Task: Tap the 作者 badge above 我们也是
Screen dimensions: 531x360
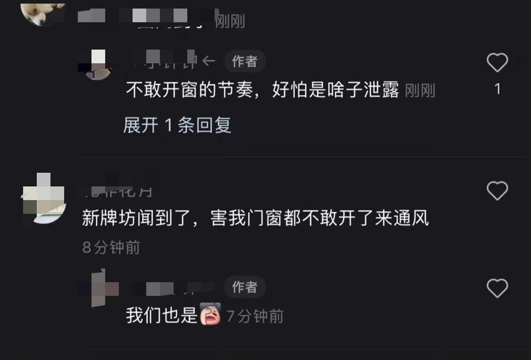Action: (244, 287)
